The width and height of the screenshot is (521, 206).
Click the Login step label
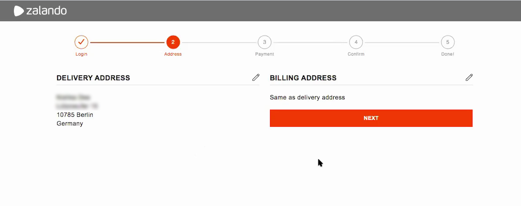point(81,54)
